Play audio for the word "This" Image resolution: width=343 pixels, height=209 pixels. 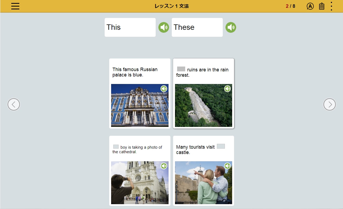[x=163, y=27]
